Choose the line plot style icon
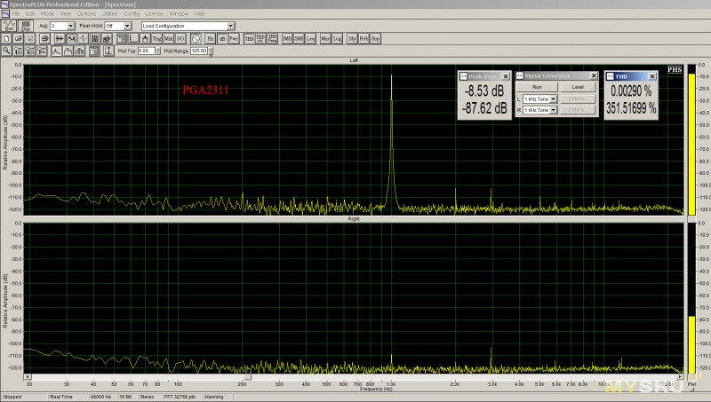Screen dimensions: 711x402 click(x=56, y=51)
